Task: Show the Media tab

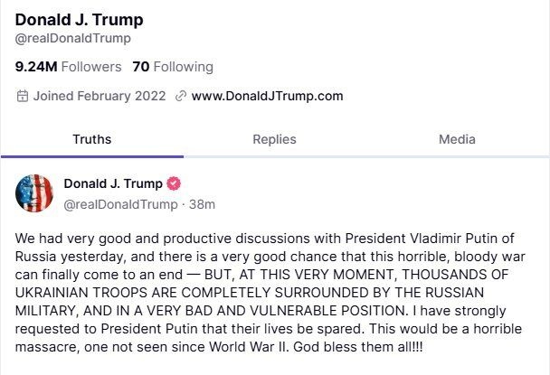Action: [x=457, y=139]
